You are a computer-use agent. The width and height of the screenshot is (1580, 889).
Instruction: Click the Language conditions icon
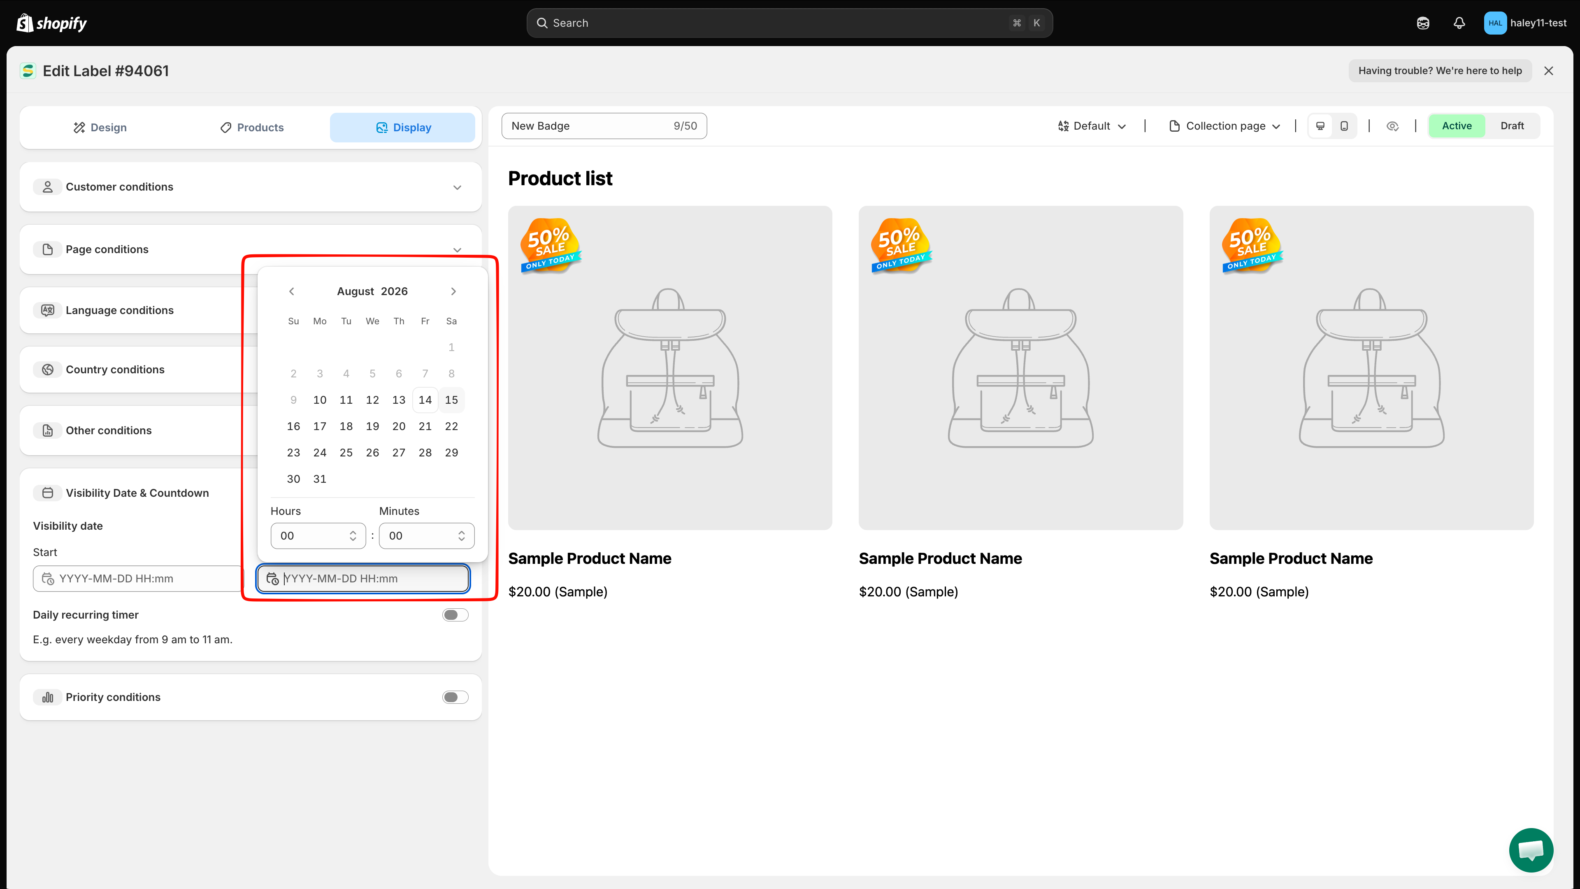48,310
